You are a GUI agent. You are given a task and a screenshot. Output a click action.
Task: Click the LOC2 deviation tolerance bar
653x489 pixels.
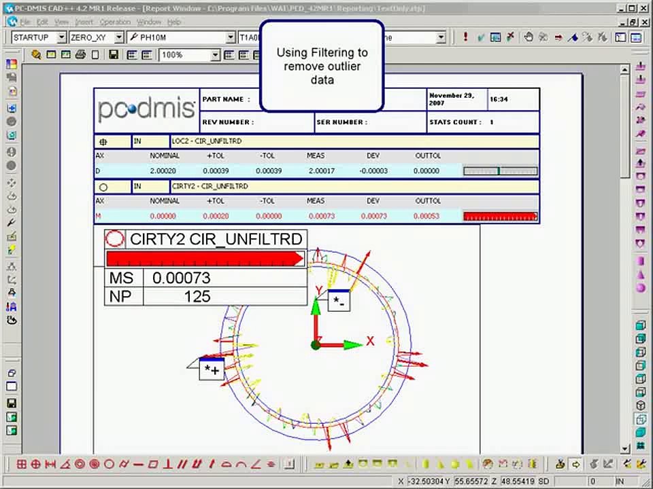[500, 171]
